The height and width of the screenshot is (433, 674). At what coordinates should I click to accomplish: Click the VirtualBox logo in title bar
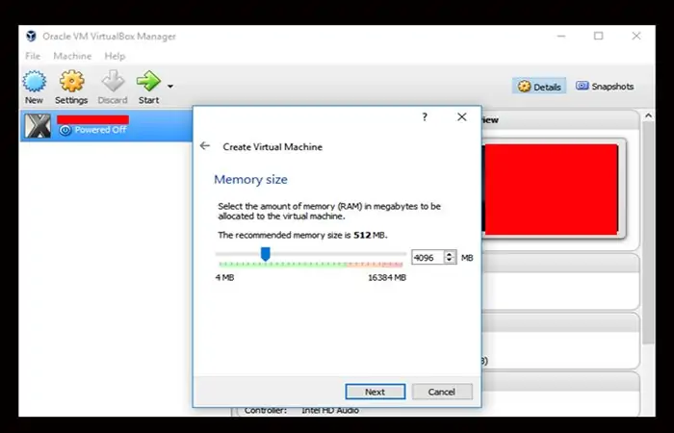click(x=31, y=37)
